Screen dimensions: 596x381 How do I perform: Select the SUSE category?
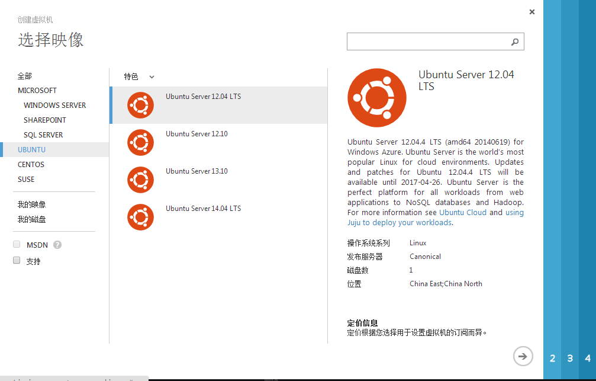(x=26, y=180)
